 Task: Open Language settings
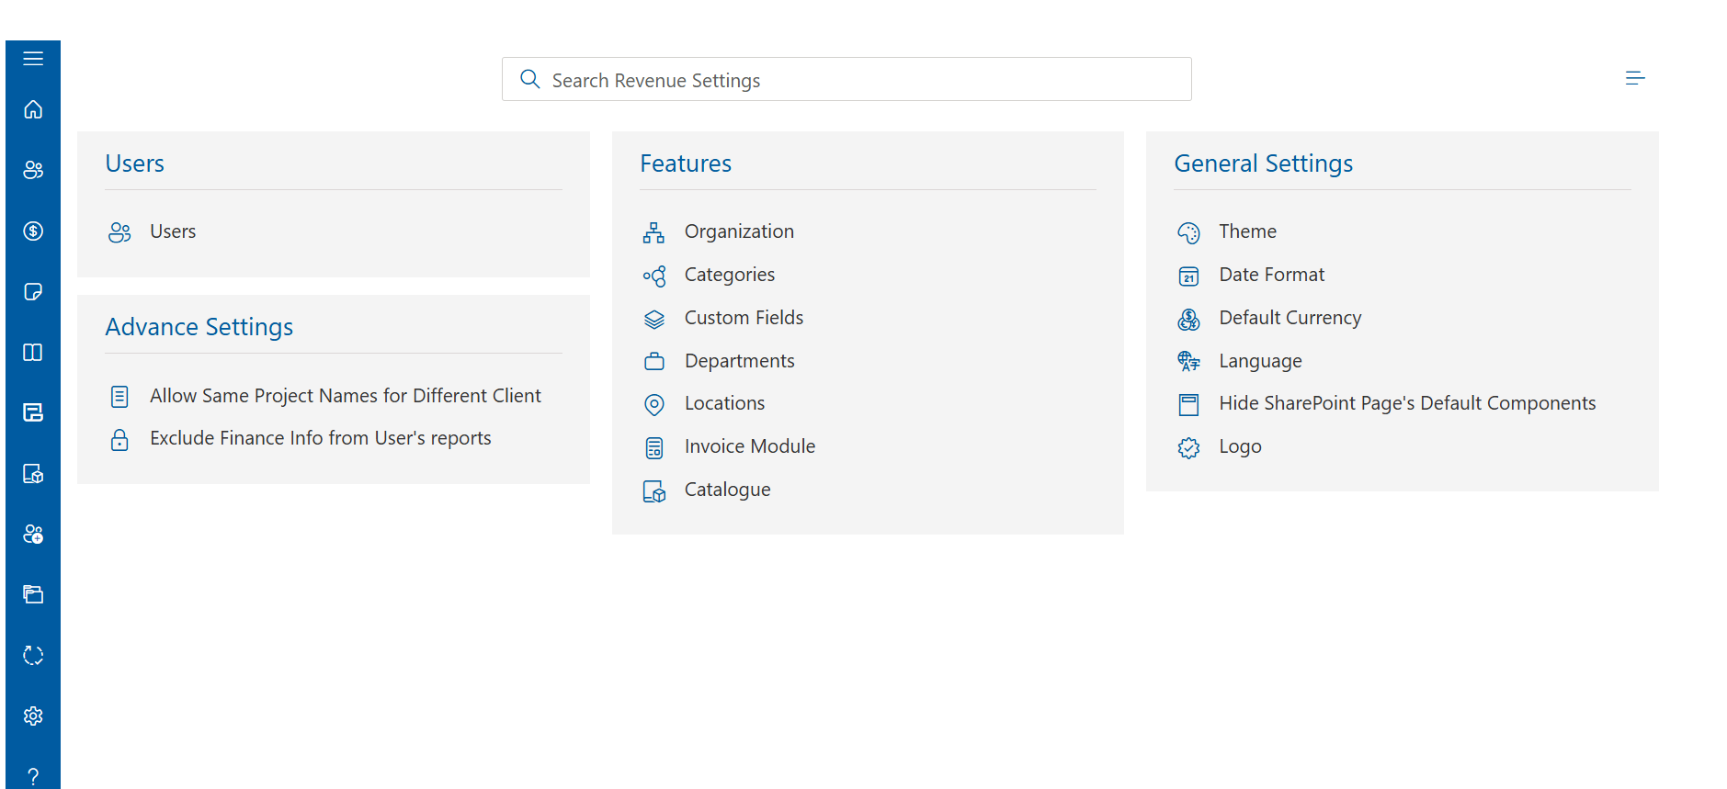[1261, 361]
